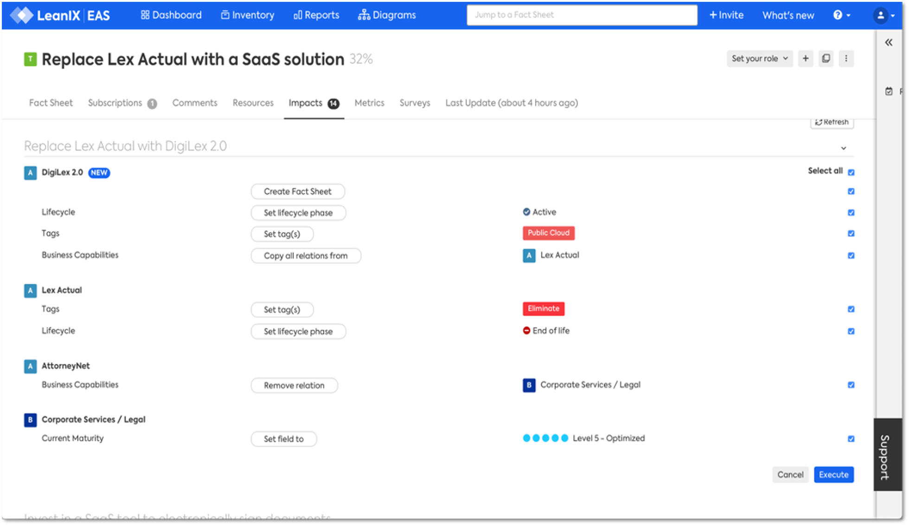Click the plus icon beside Set your role

tap(806, 58)
